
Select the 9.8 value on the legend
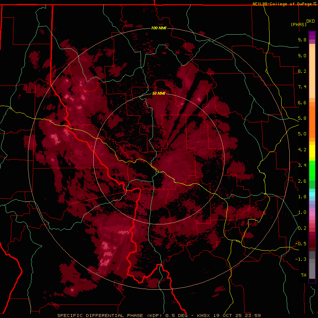point(302,40)
